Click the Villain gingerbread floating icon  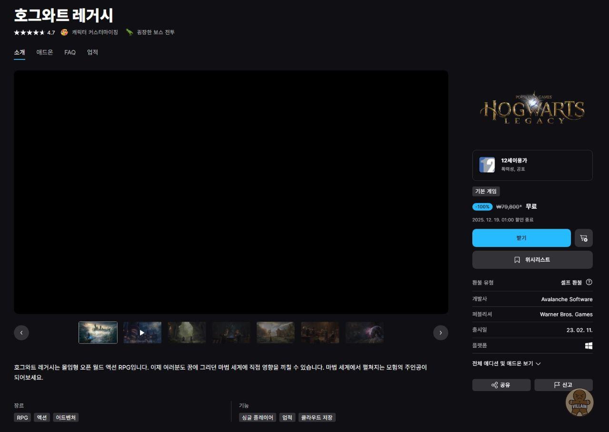pos(579,403)
